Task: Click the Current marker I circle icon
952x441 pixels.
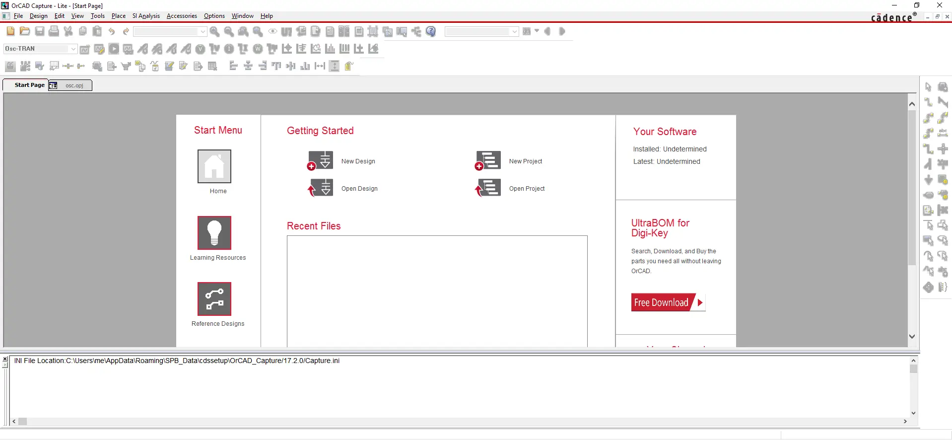Action: click(229, 49)
